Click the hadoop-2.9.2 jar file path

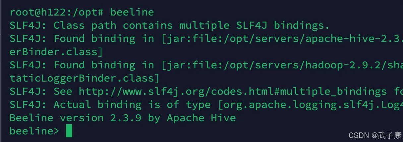[282, 65]
